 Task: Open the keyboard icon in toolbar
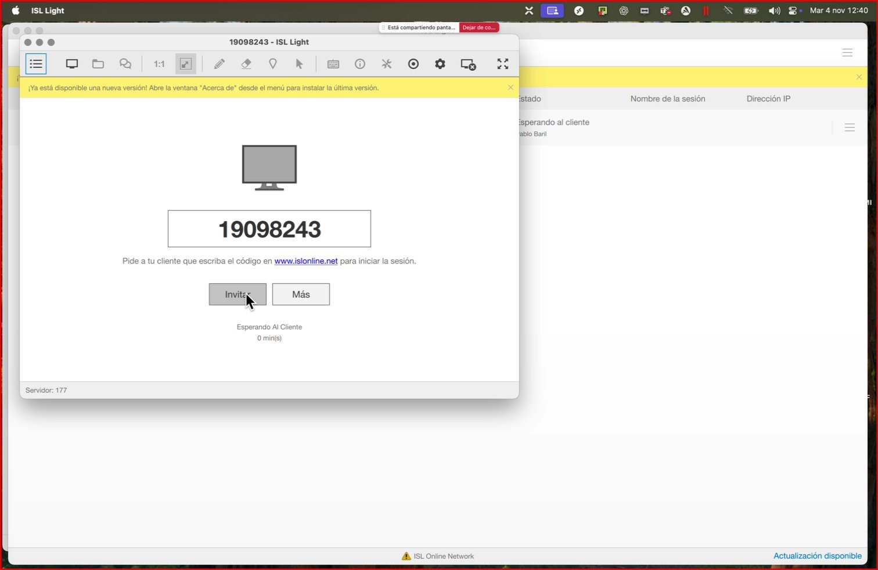tap(333, 64)
